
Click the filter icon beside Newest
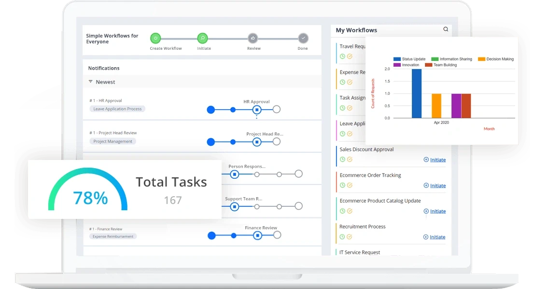(x=90, y=82)
